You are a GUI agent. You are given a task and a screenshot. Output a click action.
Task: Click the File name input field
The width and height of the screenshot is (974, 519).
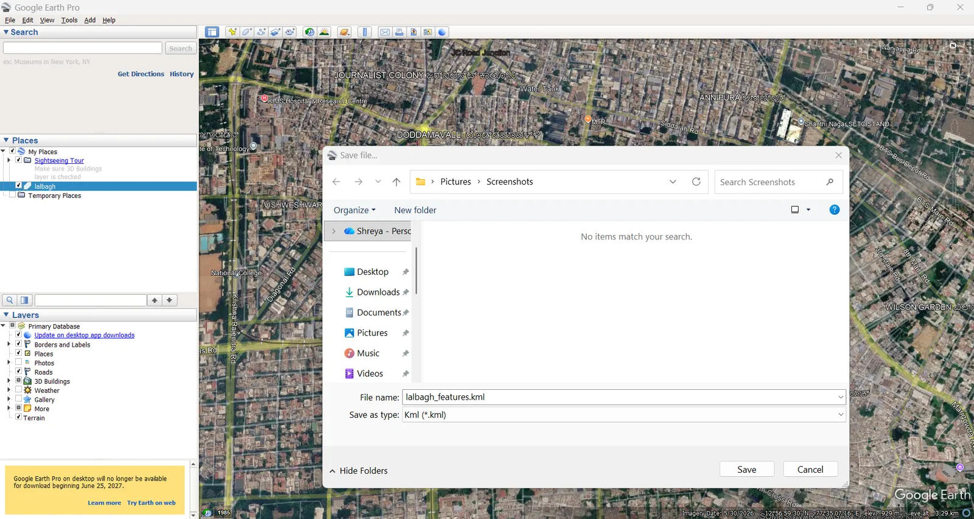pos(620,397)
